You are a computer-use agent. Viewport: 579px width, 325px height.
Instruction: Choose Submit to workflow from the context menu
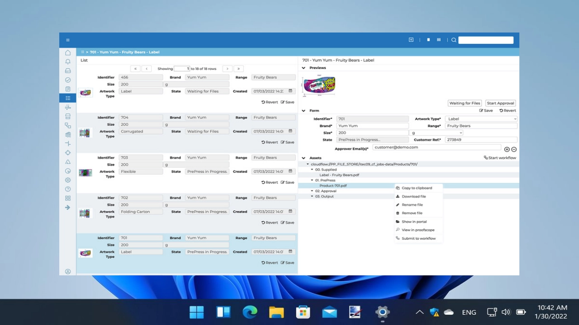(418, 238)
